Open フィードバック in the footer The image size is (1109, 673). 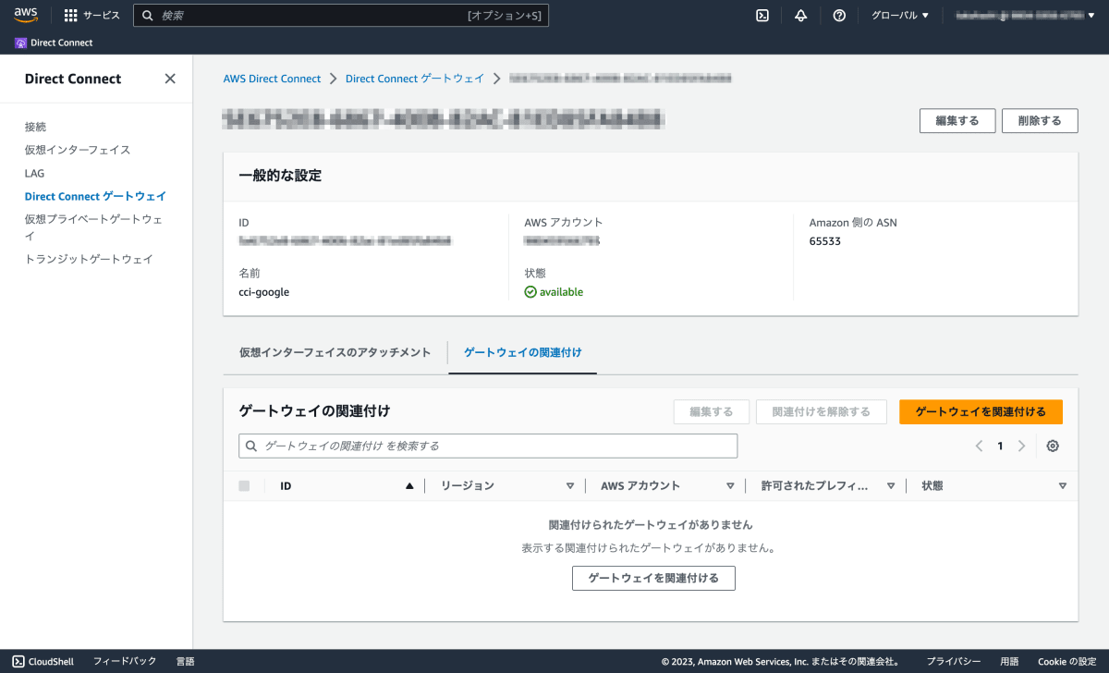[x=125, y=662]
